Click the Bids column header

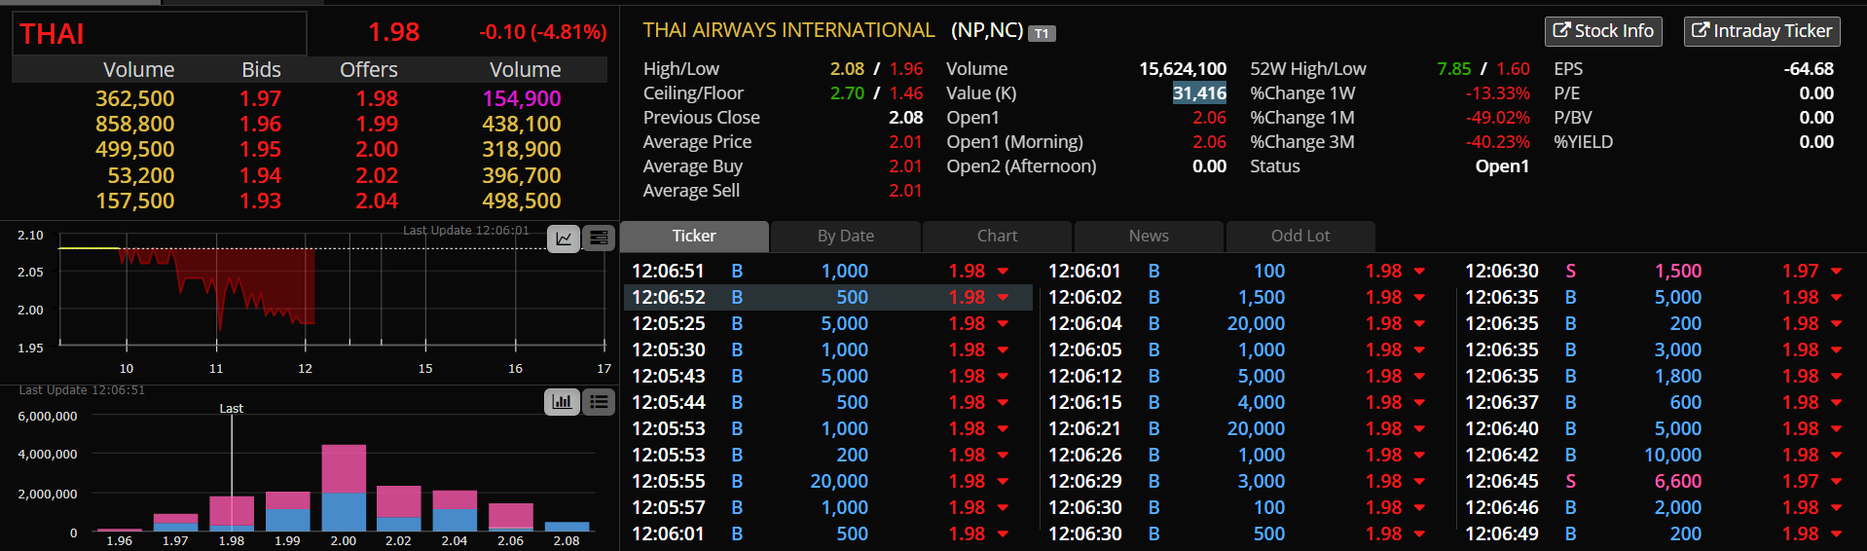pyautogui.click(x=261, y=70)
